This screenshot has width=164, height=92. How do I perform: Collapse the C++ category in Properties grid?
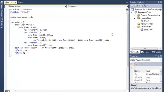click(131, 68)
